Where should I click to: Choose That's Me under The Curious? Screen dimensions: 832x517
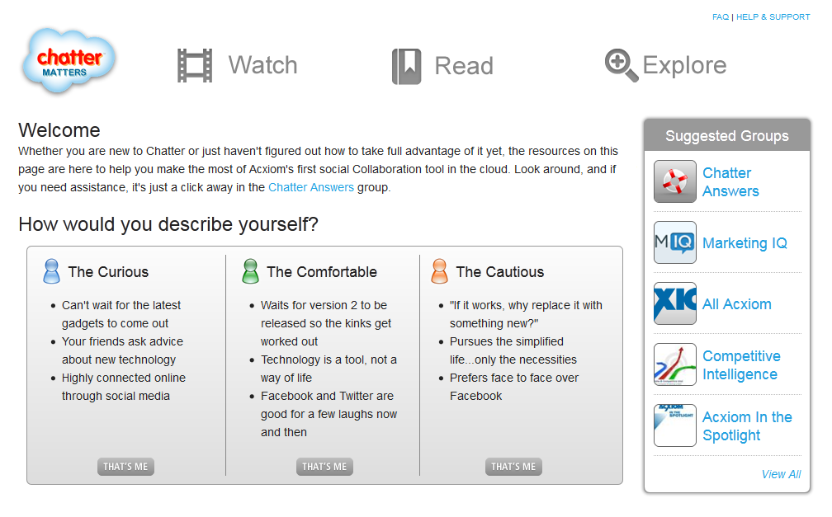point(125,467)
